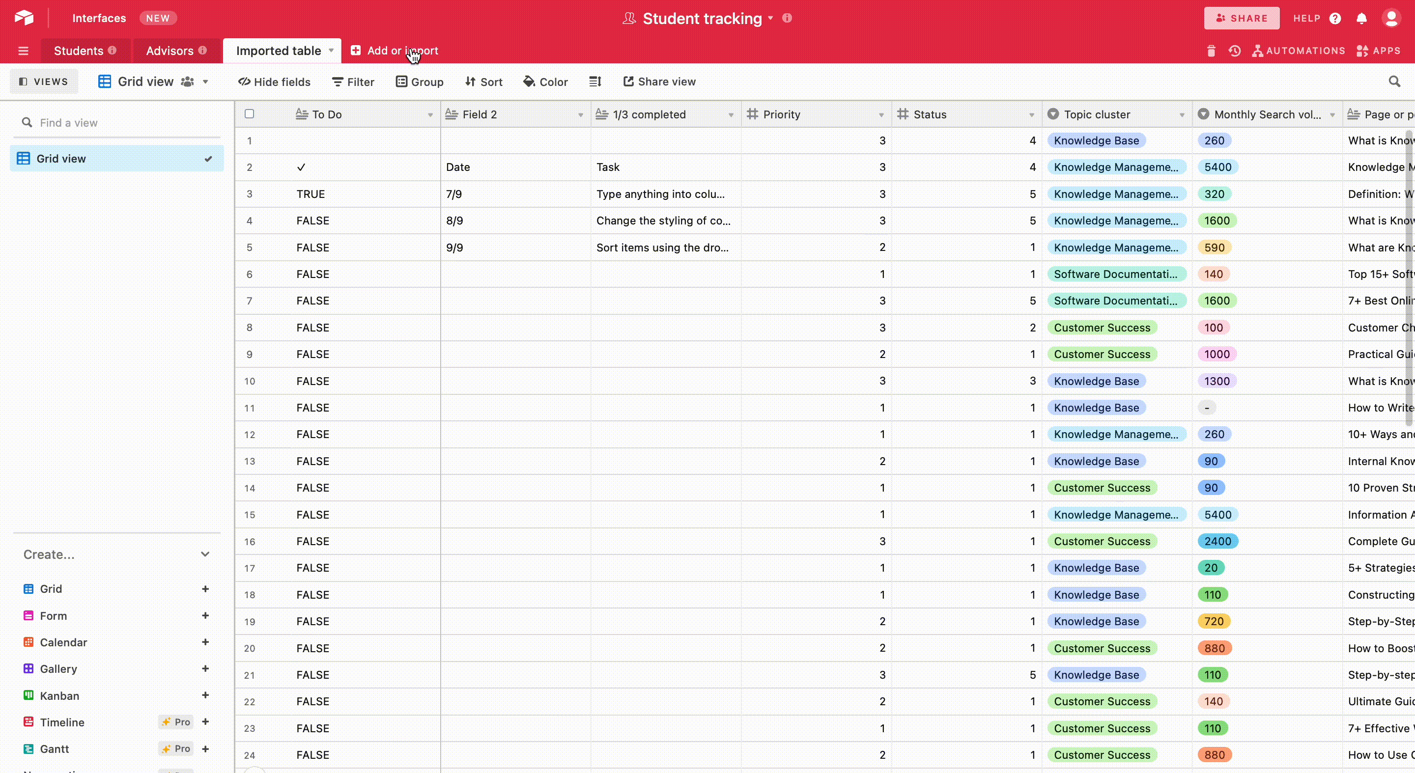Click Hide fields toggle button

point(275,81)
